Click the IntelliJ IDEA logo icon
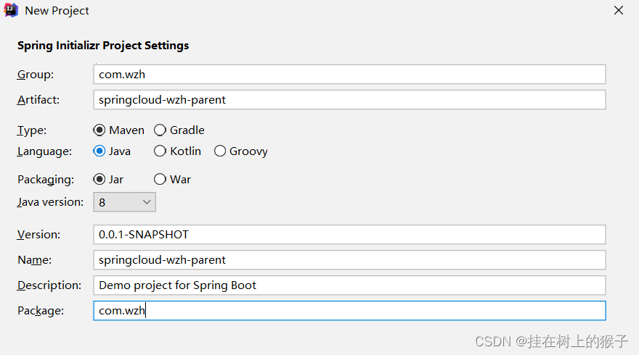The height and width of the screenshot is (355, 639). 11,10
